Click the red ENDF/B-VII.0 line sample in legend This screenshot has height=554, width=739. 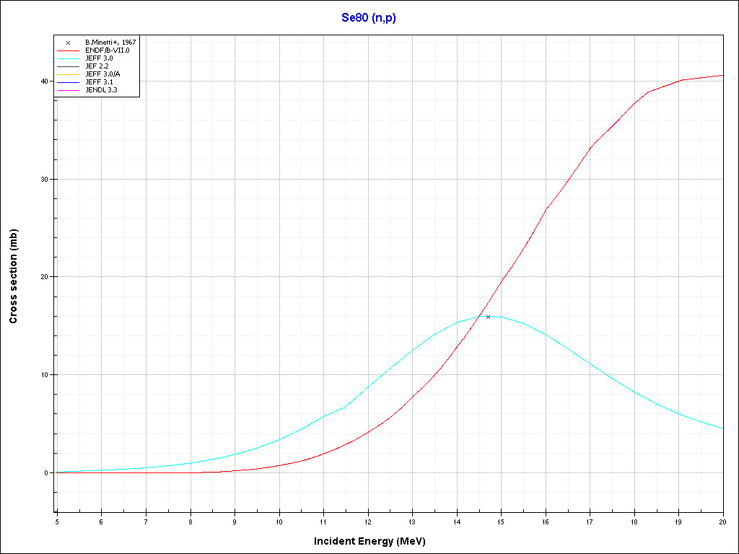tap(69, 50)
